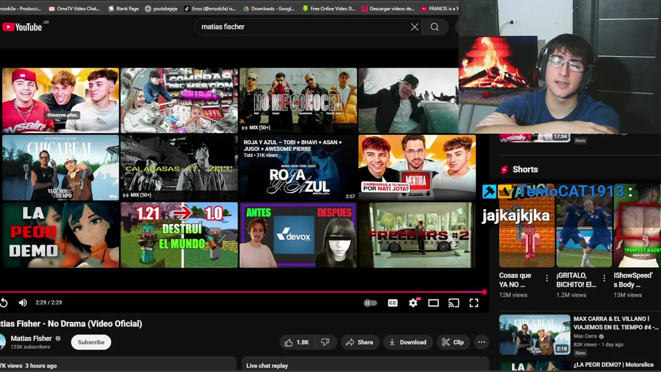This screenshot has width=661, height=372.
Task: Open the 'Freebars #2' video thumbnail
Action: pyautogui.click(x=417, y=235)
